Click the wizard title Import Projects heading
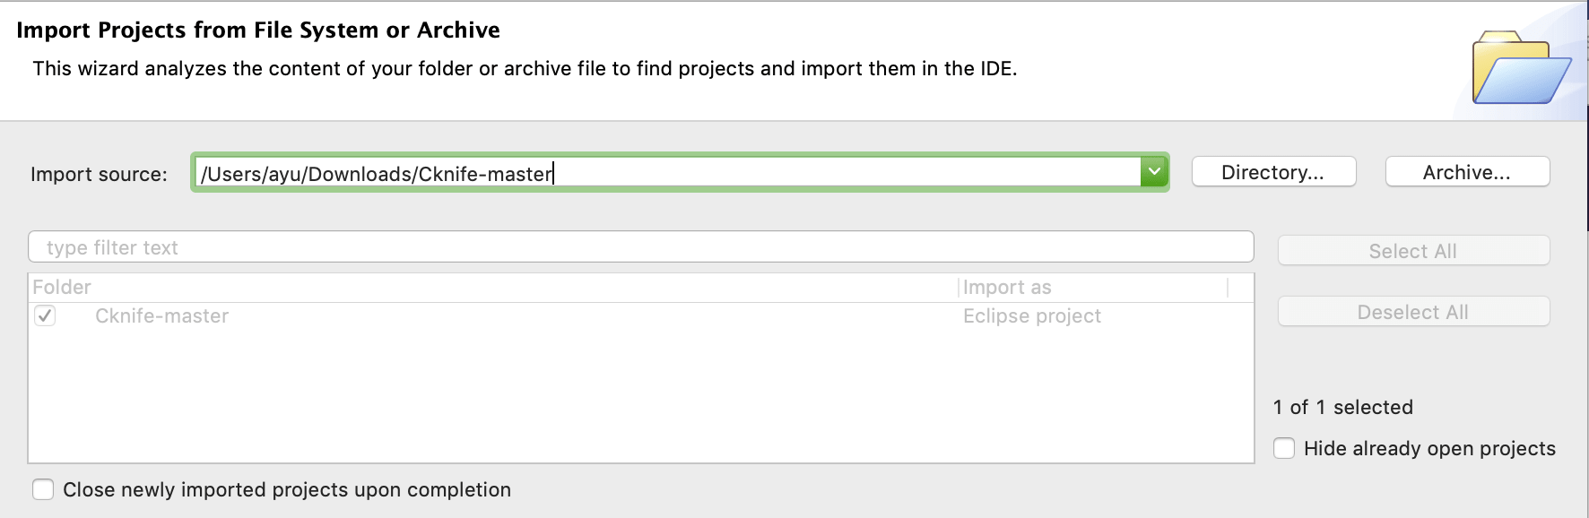The width and height of the screenshot is (1589, 518). (x=258, y=30)
